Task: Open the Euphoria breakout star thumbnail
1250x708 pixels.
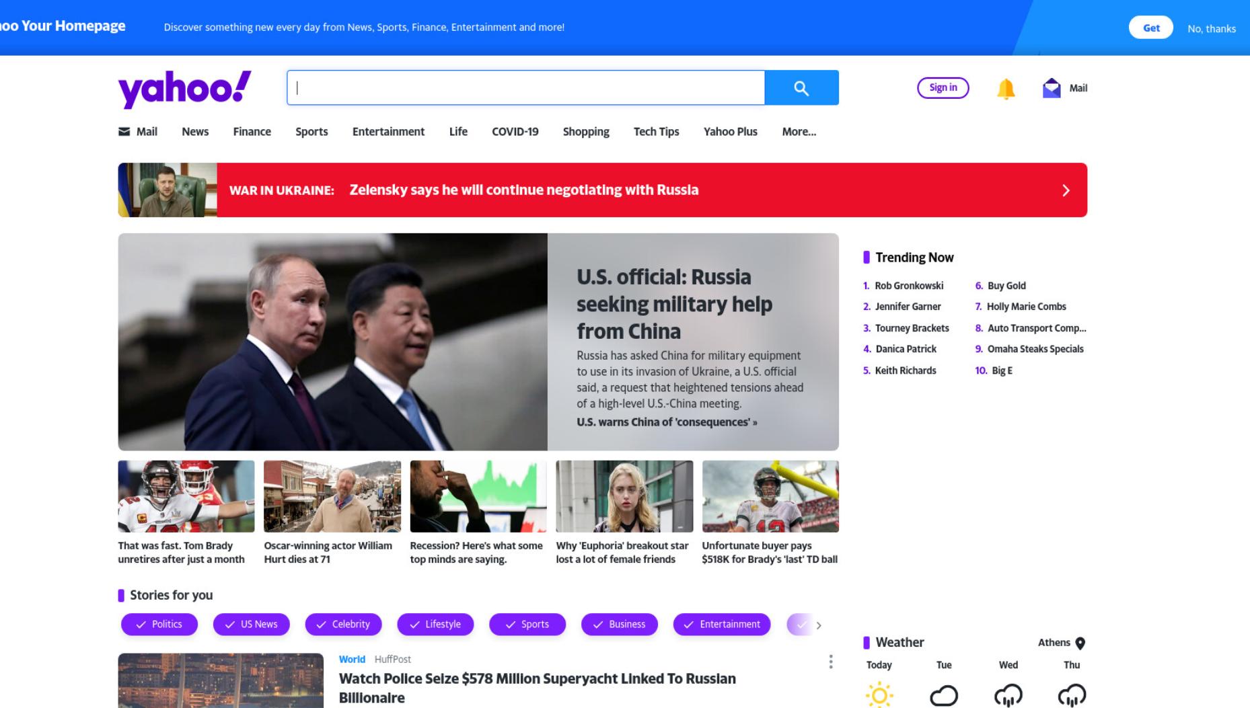Action: [624, 496]
